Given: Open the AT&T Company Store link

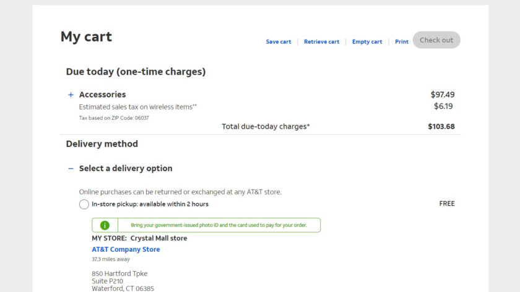Looking at the screenshot, I should pyautogui.click(x=126, y=249).
